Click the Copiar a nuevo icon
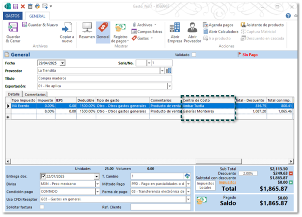 click(x=67, y=28)
